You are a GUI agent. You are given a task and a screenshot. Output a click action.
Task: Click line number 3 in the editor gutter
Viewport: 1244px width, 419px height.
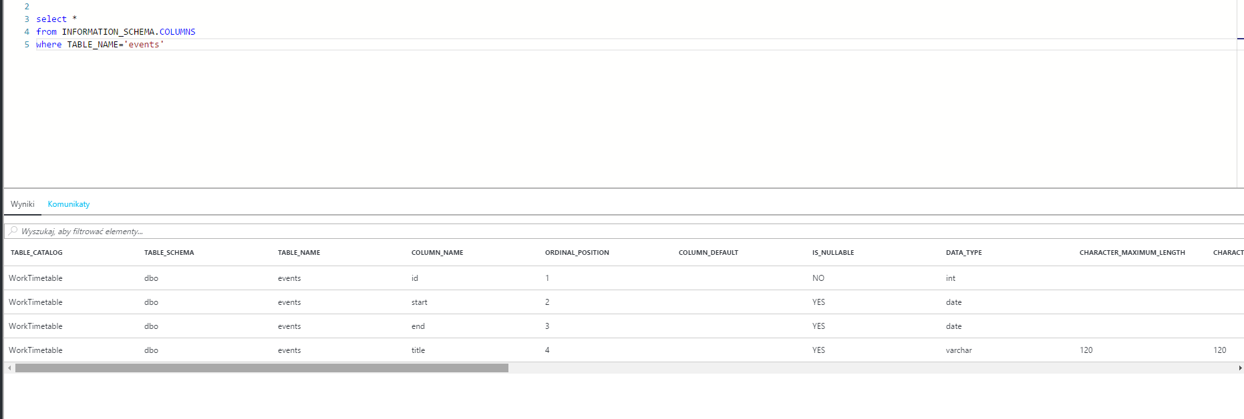click(x=27, y=19)
